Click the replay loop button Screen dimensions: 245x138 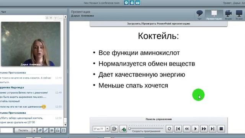(169, 129)
